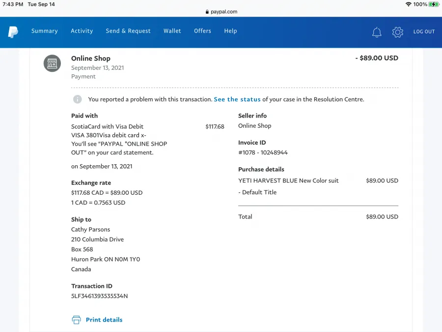Click the Print details link
The height and width of the screenshot is (332, 442).
point(104,320)
